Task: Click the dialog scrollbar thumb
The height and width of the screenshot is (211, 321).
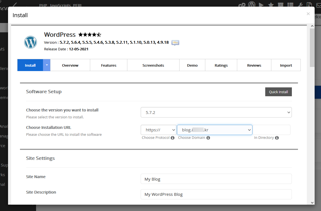Action: 312,48
